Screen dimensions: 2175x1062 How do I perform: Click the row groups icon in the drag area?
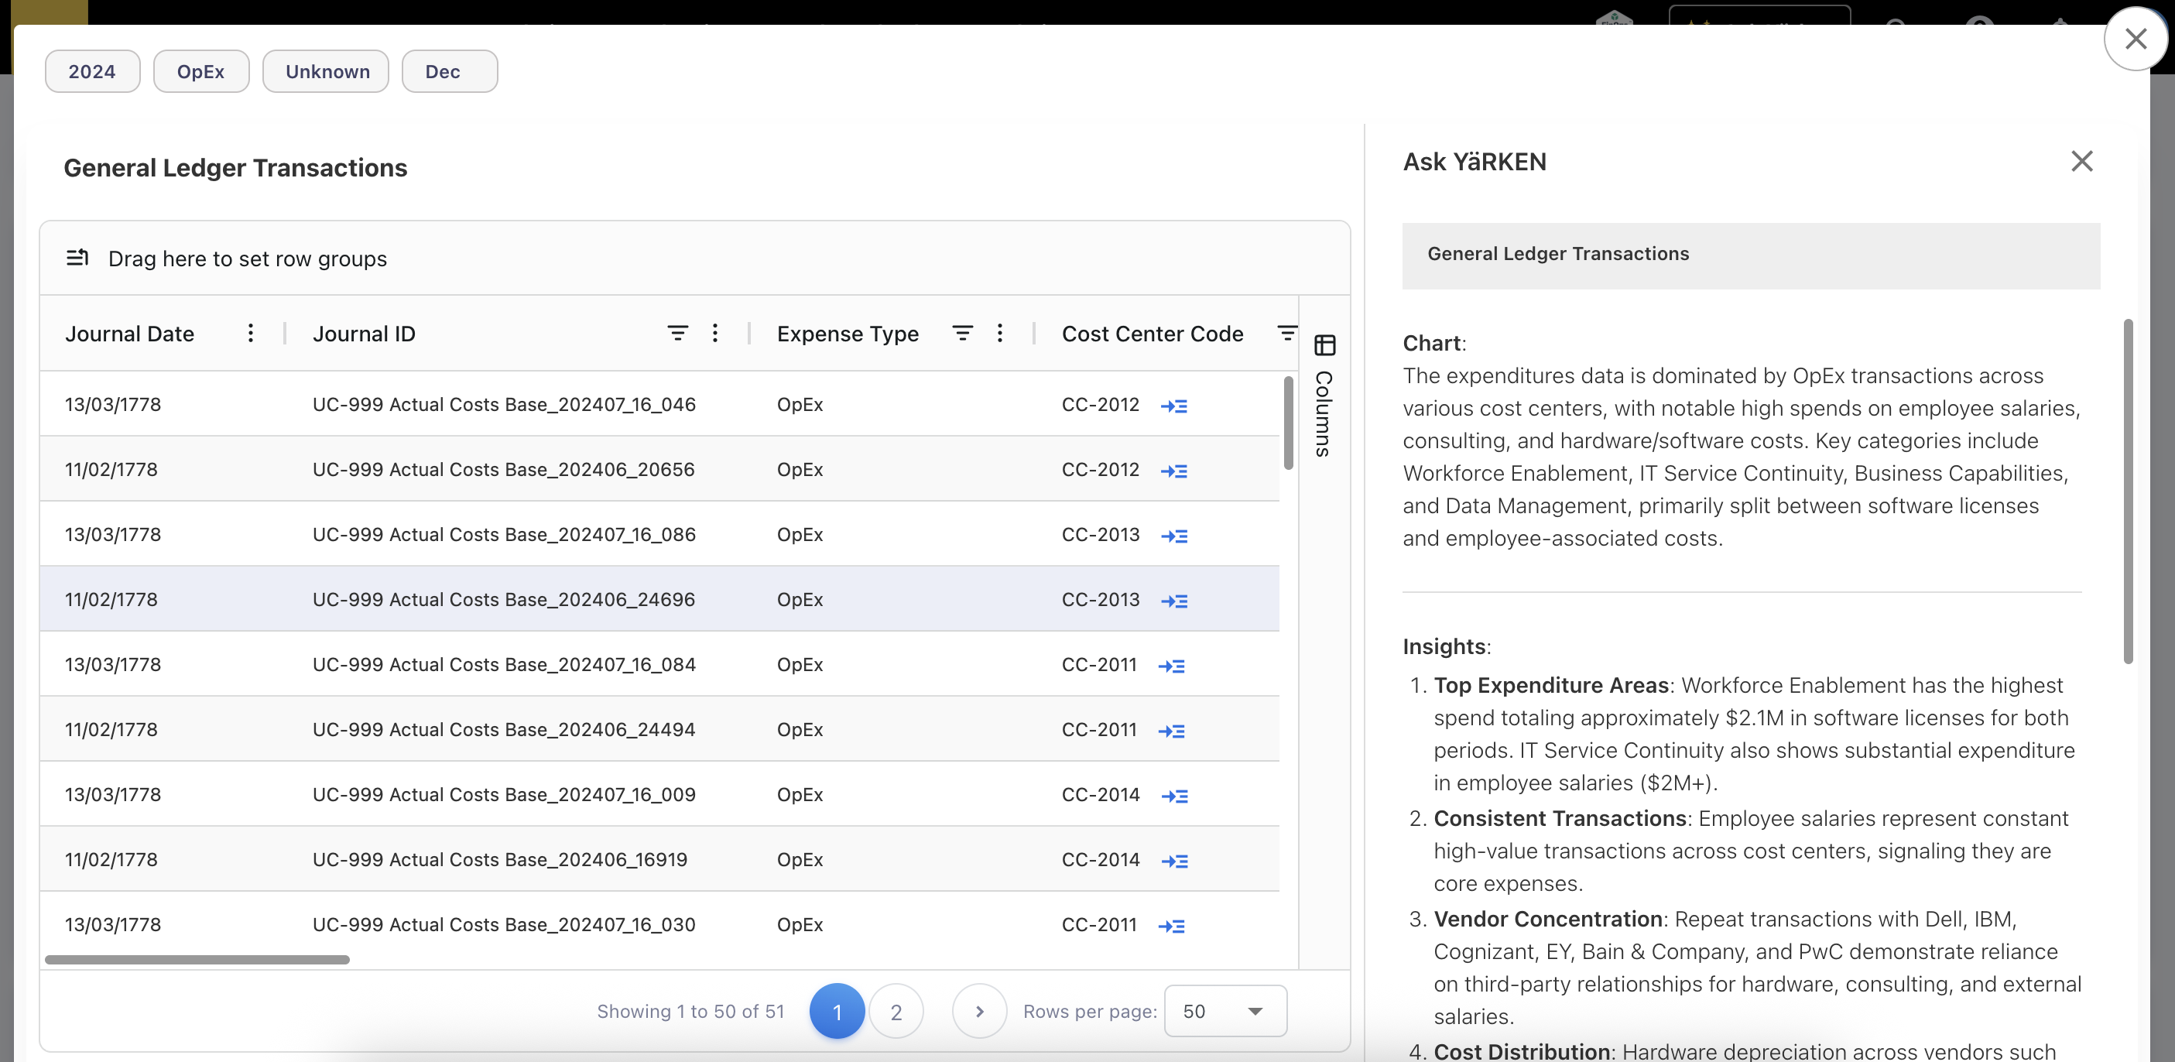click(77, 259)
